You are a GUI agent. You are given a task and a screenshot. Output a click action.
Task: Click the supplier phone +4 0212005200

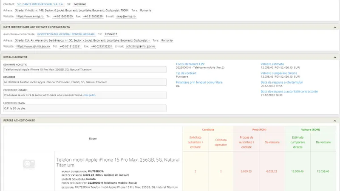(x=63, y=16)
